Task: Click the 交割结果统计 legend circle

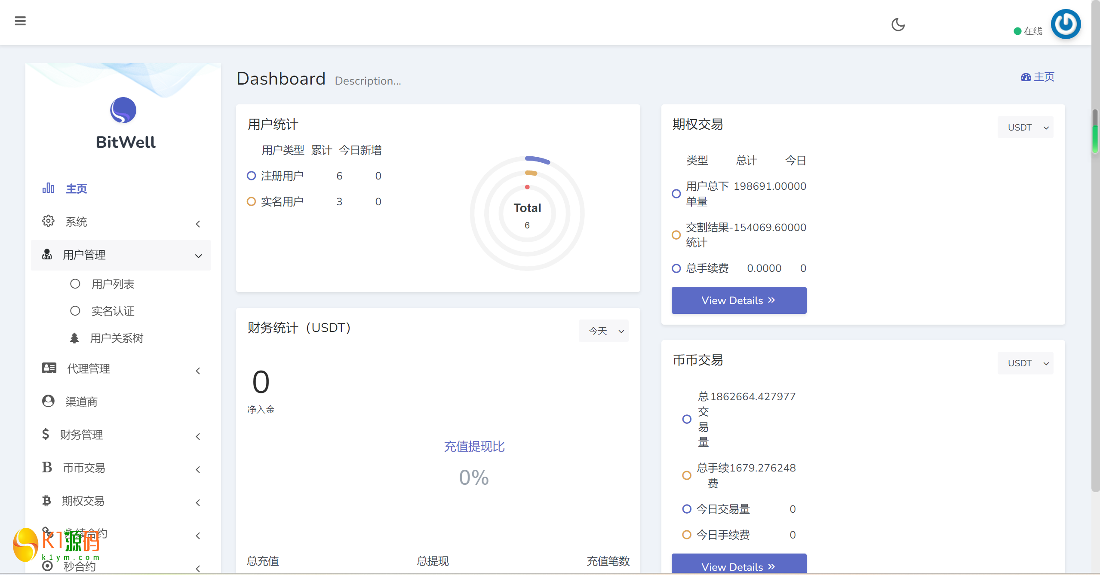Action: (676, 235)
